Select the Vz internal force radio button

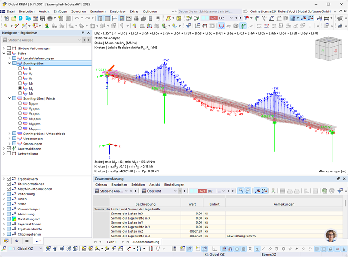pyautogui.click(x=20, y=78)
